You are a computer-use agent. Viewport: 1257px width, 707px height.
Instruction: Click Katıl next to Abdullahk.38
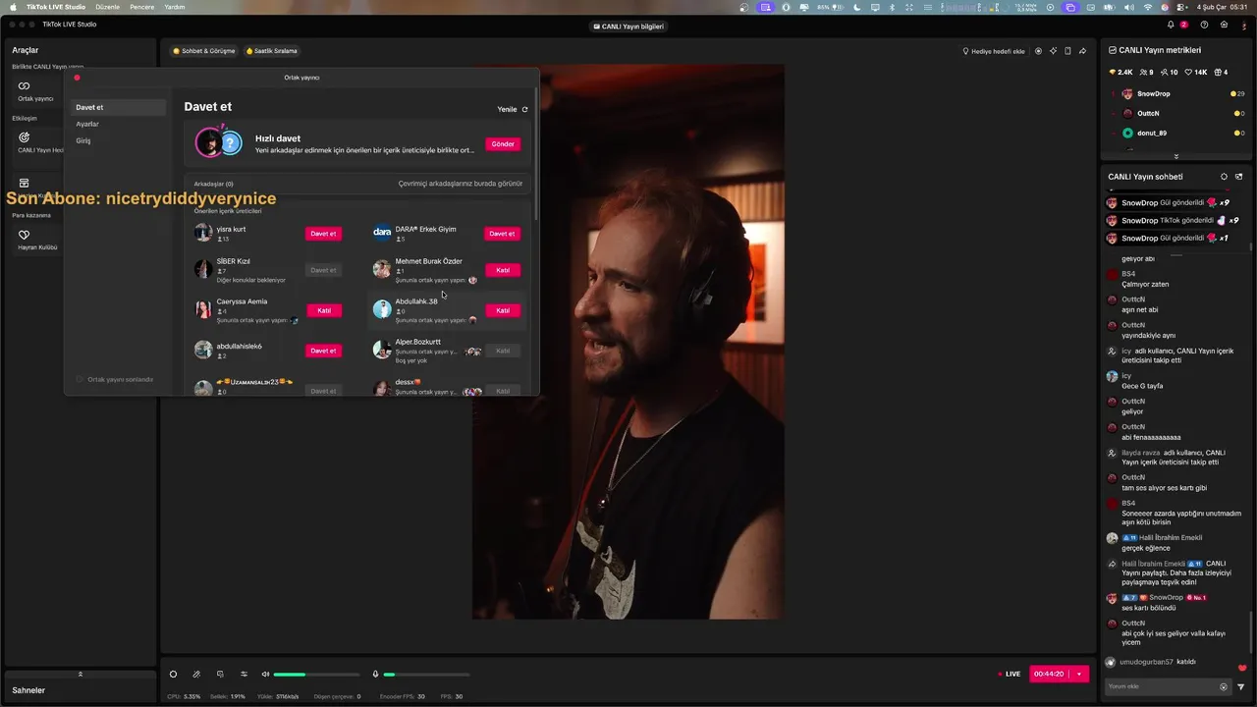502,310
